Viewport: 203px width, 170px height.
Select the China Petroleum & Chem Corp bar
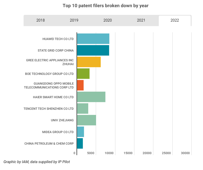pos(80,143)
